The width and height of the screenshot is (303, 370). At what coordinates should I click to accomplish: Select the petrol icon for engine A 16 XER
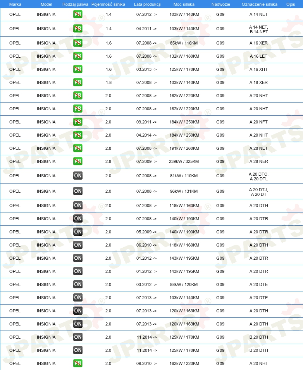[78, 43]
